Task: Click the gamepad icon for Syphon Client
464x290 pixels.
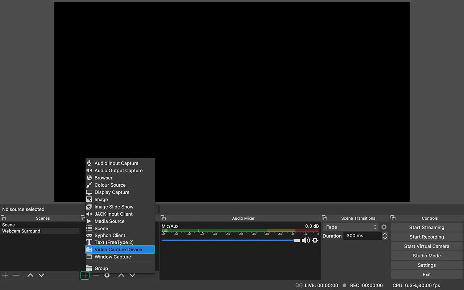Action: click(x=89, y=235)
